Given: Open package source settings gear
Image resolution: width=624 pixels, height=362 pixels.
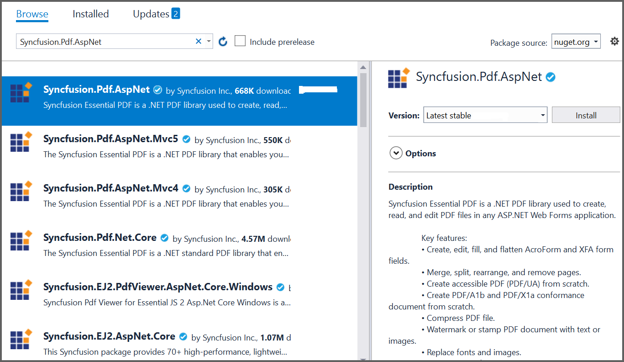Looking at the screenshot, I should [614, 42].
